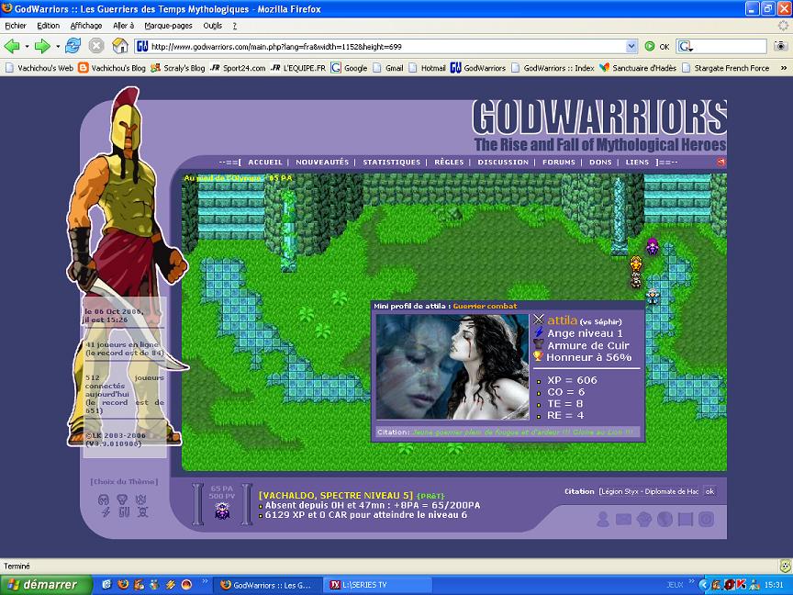Click the flag icon in game footer
793x595 pixels.
[686, 519]
